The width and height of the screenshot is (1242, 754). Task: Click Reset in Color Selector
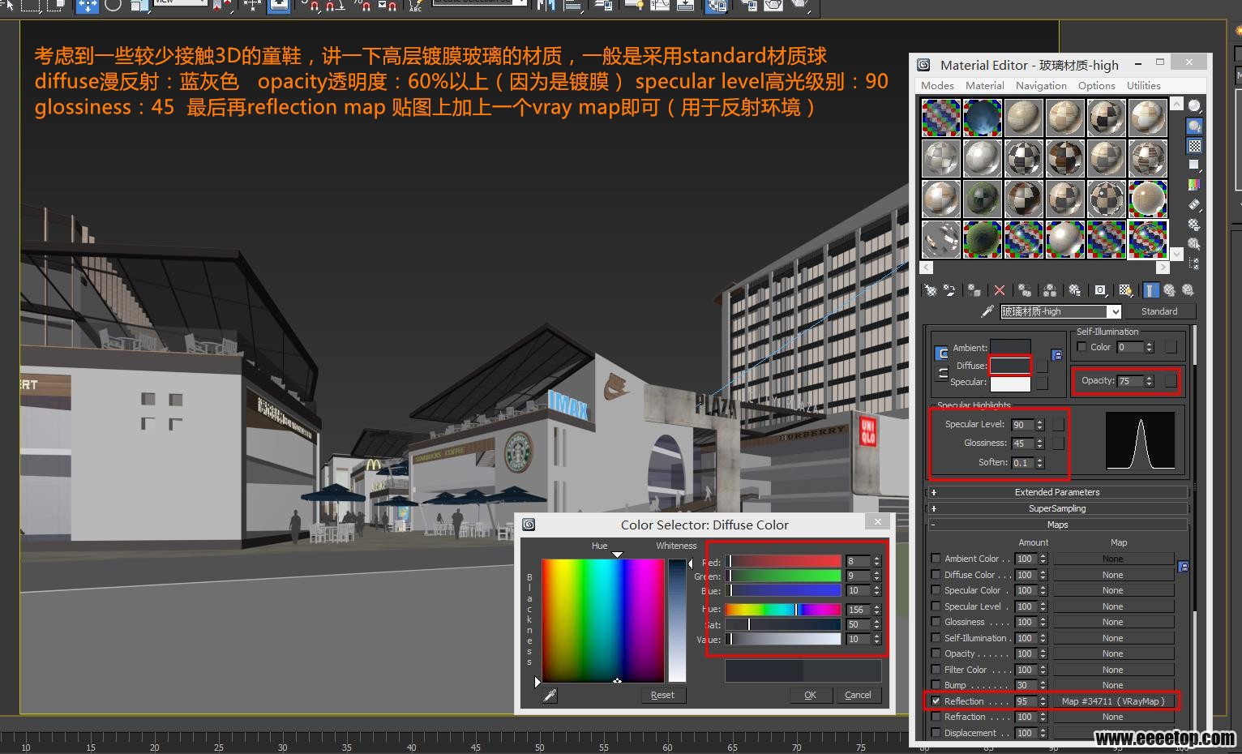click(662, 695)
